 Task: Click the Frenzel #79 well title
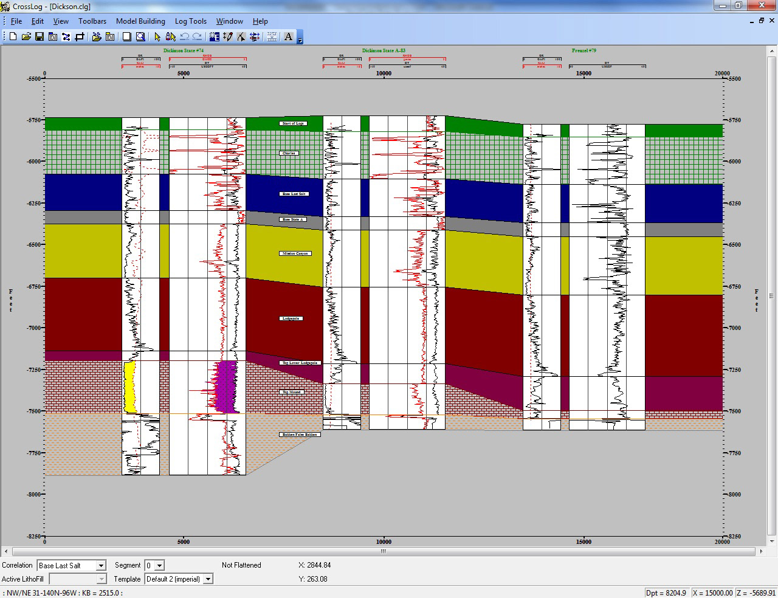(583, 50)
